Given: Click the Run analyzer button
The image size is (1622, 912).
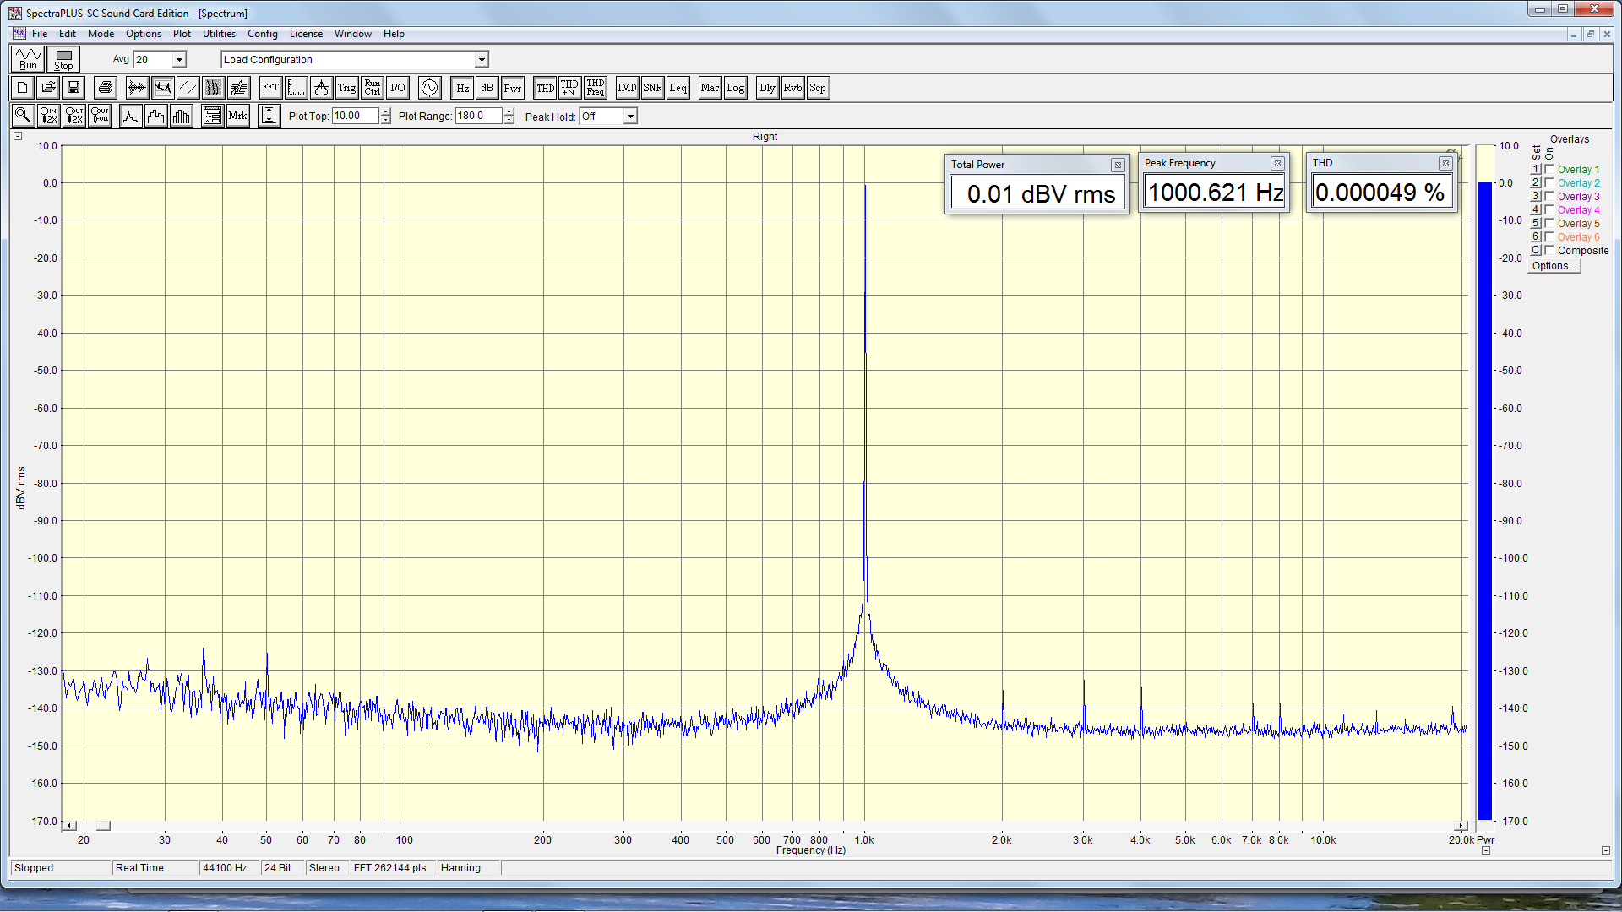Looking at the screenshot, I should tap(28, 59).
